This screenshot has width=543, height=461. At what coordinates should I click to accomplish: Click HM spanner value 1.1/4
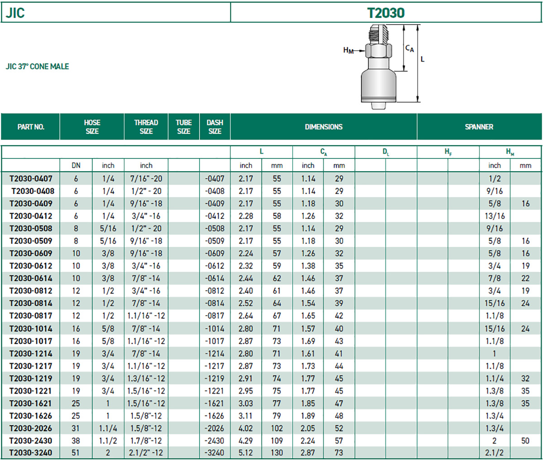pos(495,379)
